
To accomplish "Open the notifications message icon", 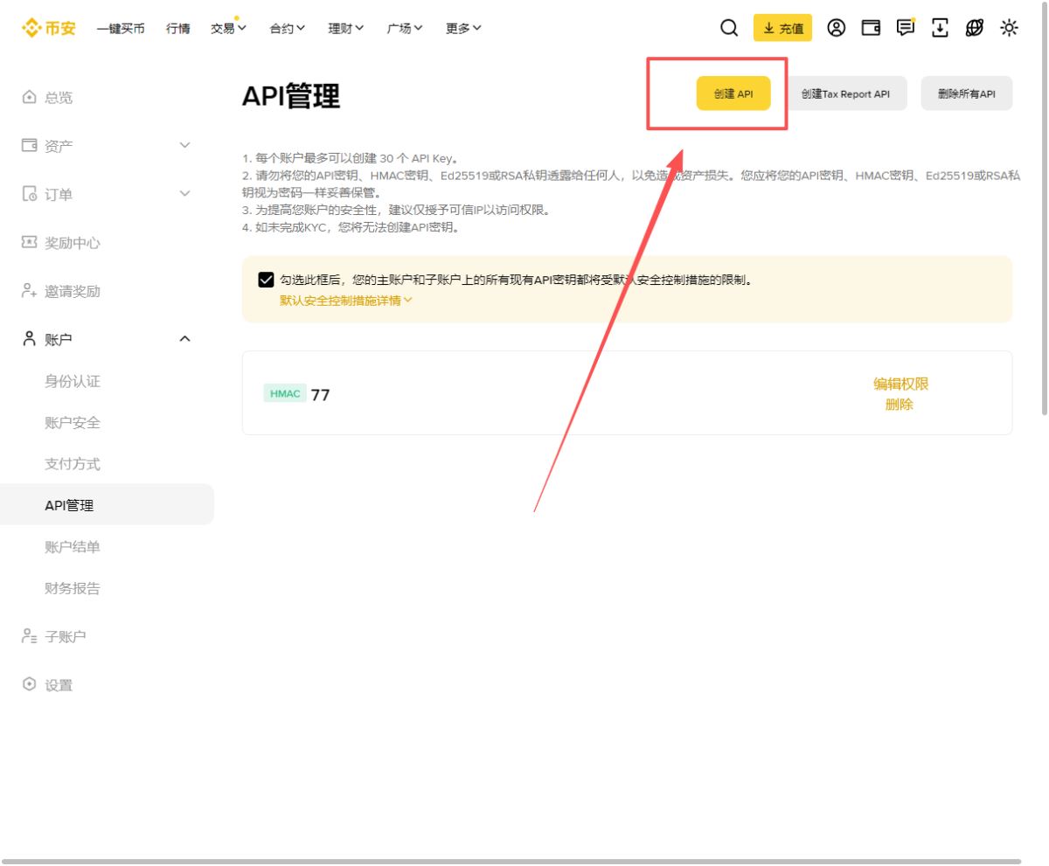I will [904, 28].
